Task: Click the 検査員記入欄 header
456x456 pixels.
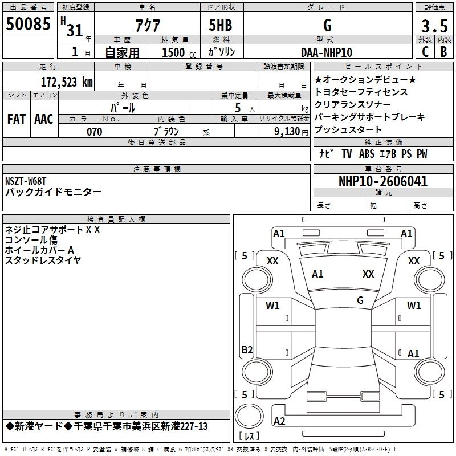Action: tap(116, 219)
